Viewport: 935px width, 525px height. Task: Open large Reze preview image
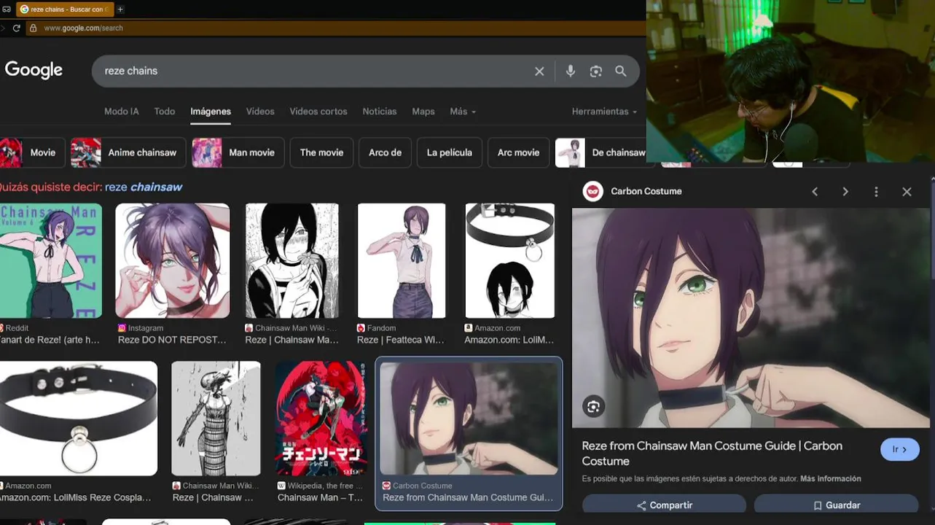tap(751, 318)
